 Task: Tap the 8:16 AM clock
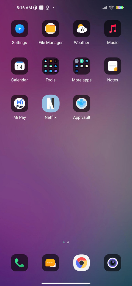click(24, 8)
